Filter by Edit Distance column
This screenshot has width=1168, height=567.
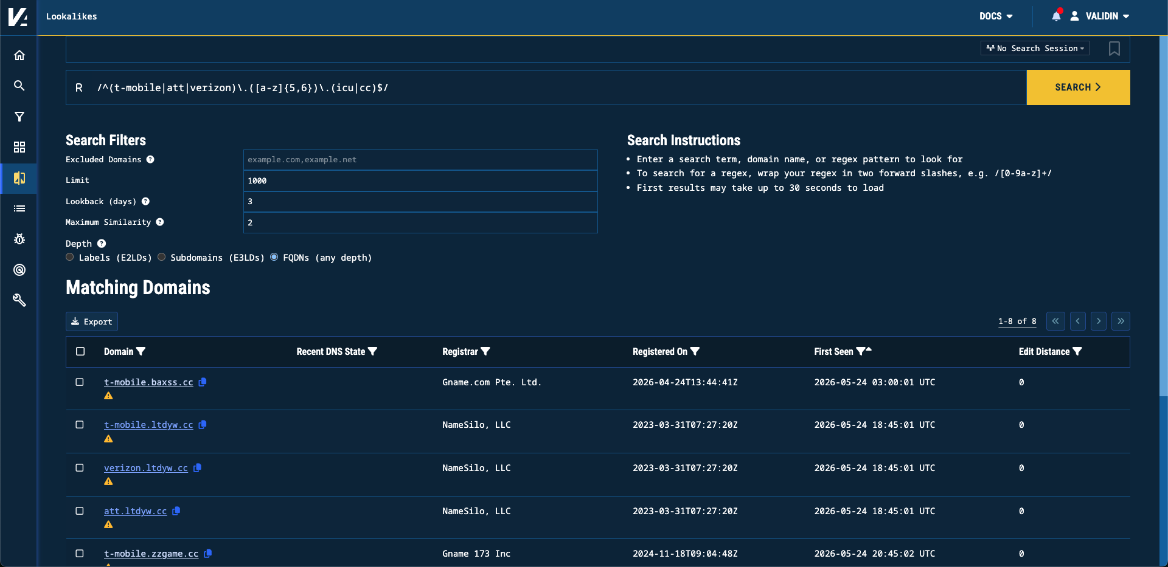click(x=1077, y=351)
